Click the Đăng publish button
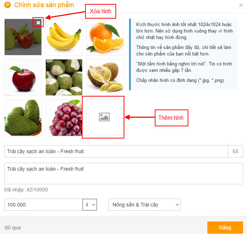 point(225,228)
